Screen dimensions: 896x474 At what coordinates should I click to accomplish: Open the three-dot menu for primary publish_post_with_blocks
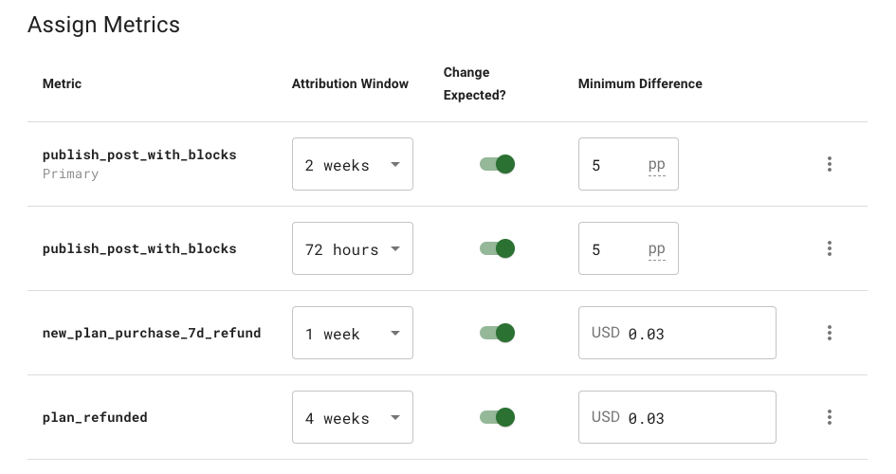pos(829,164)
